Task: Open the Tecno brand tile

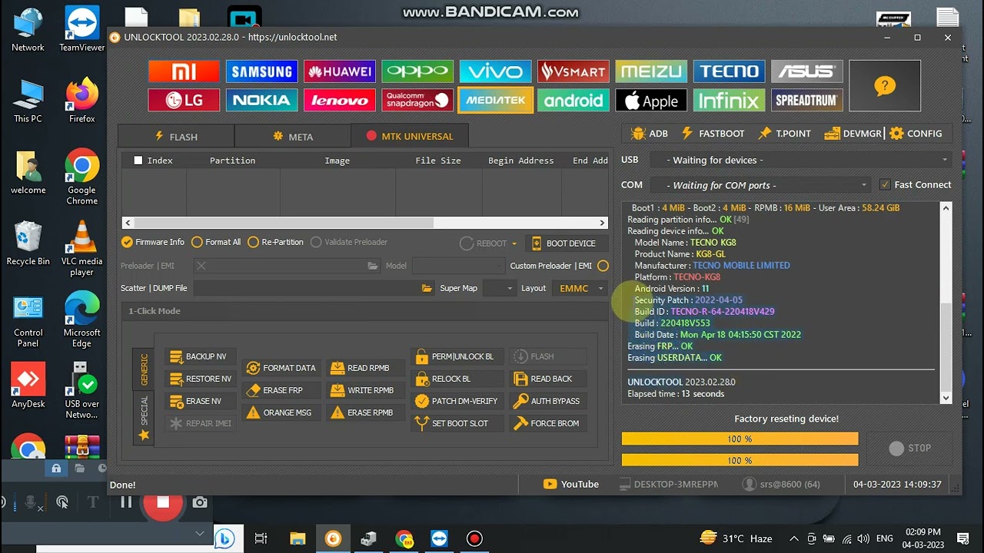Action: coord(729,71)
